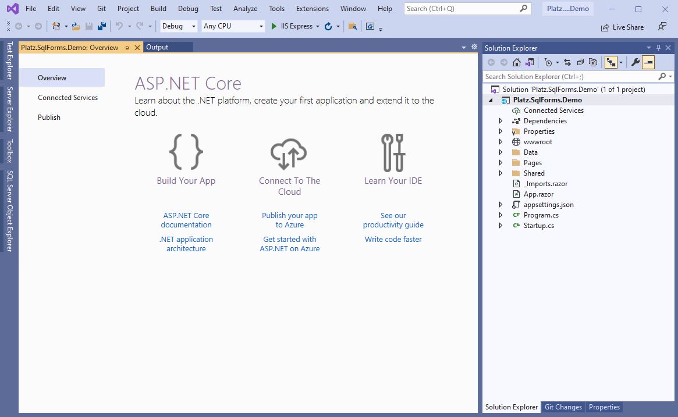Viewport: 678px width, 417px height.
Task: Open the SQL Server Object Explorer side tab
Action: point(9,211)
